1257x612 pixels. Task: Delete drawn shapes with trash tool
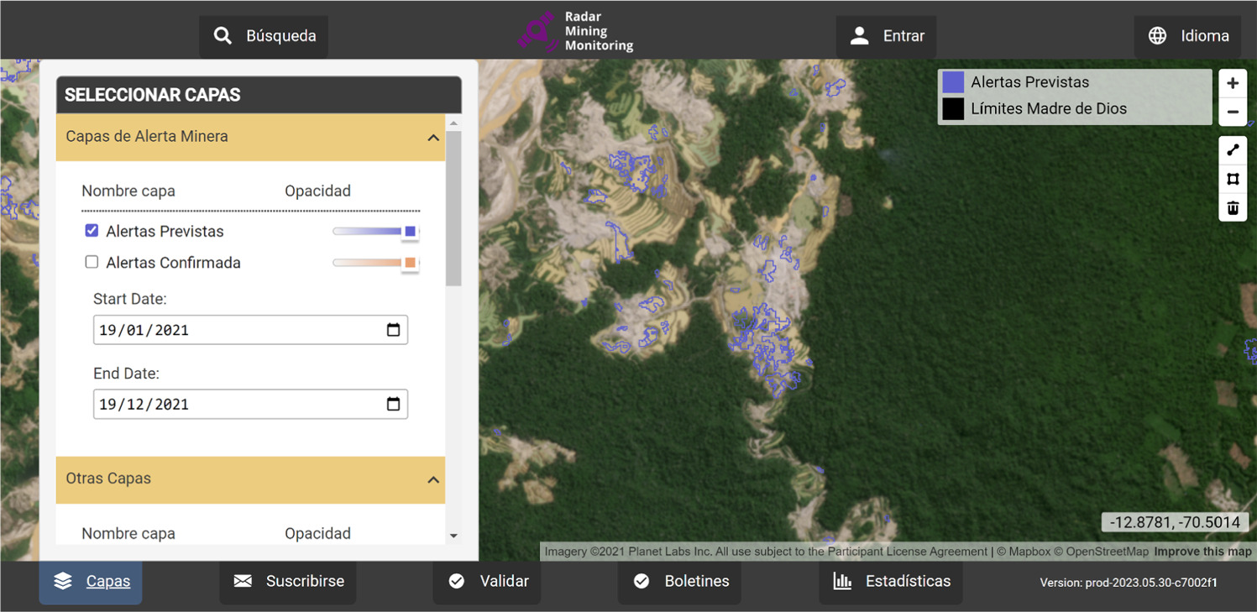[1233, 207]
